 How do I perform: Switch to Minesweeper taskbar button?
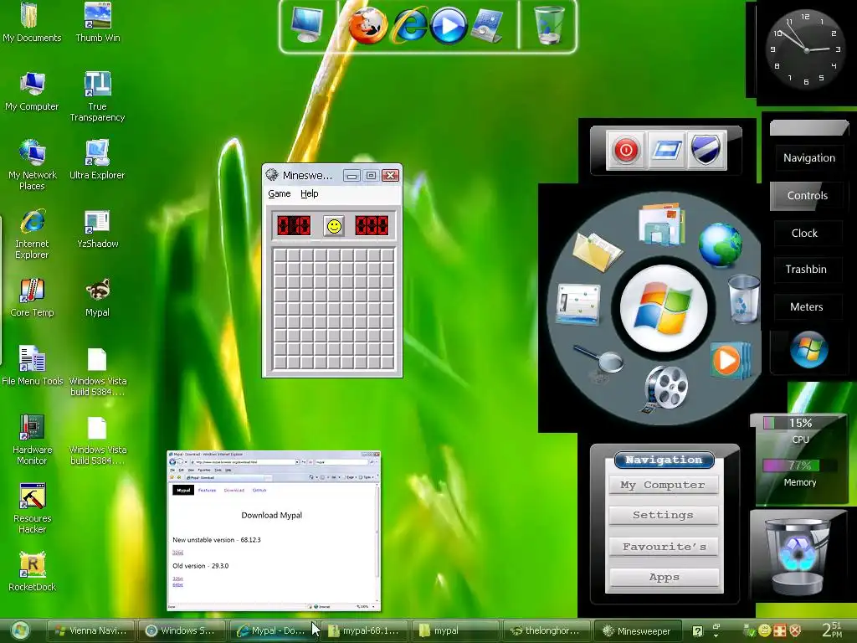(x=637, y=630)
